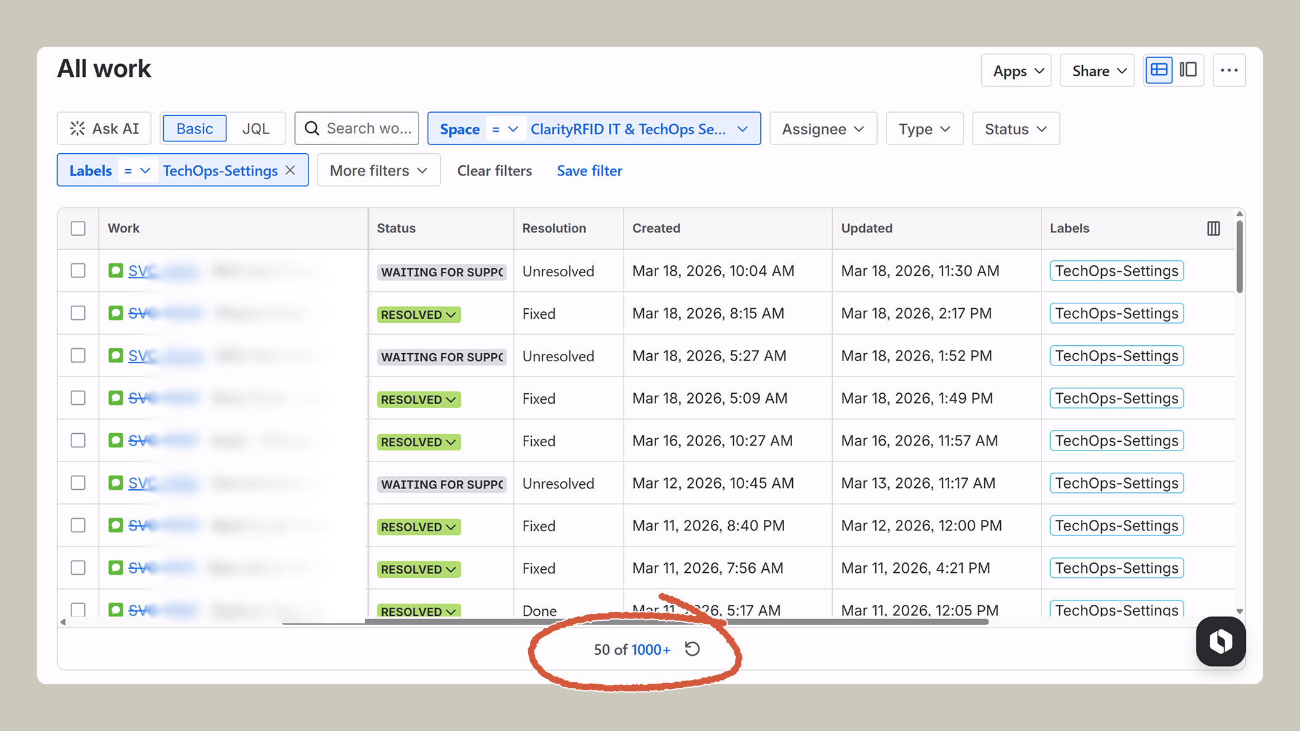1300x731 pixels.
Task: Click the Space filter field name
Action: [x=459, y=129]
